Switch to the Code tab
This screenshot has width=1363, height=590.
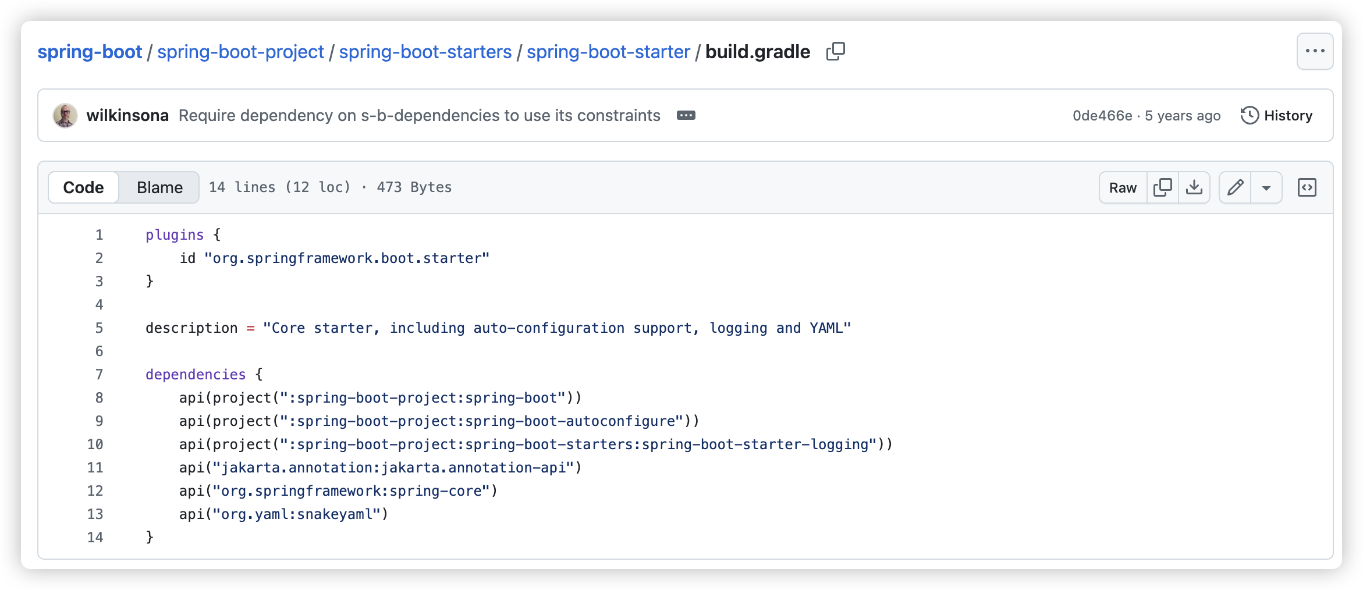coord(83,187)
